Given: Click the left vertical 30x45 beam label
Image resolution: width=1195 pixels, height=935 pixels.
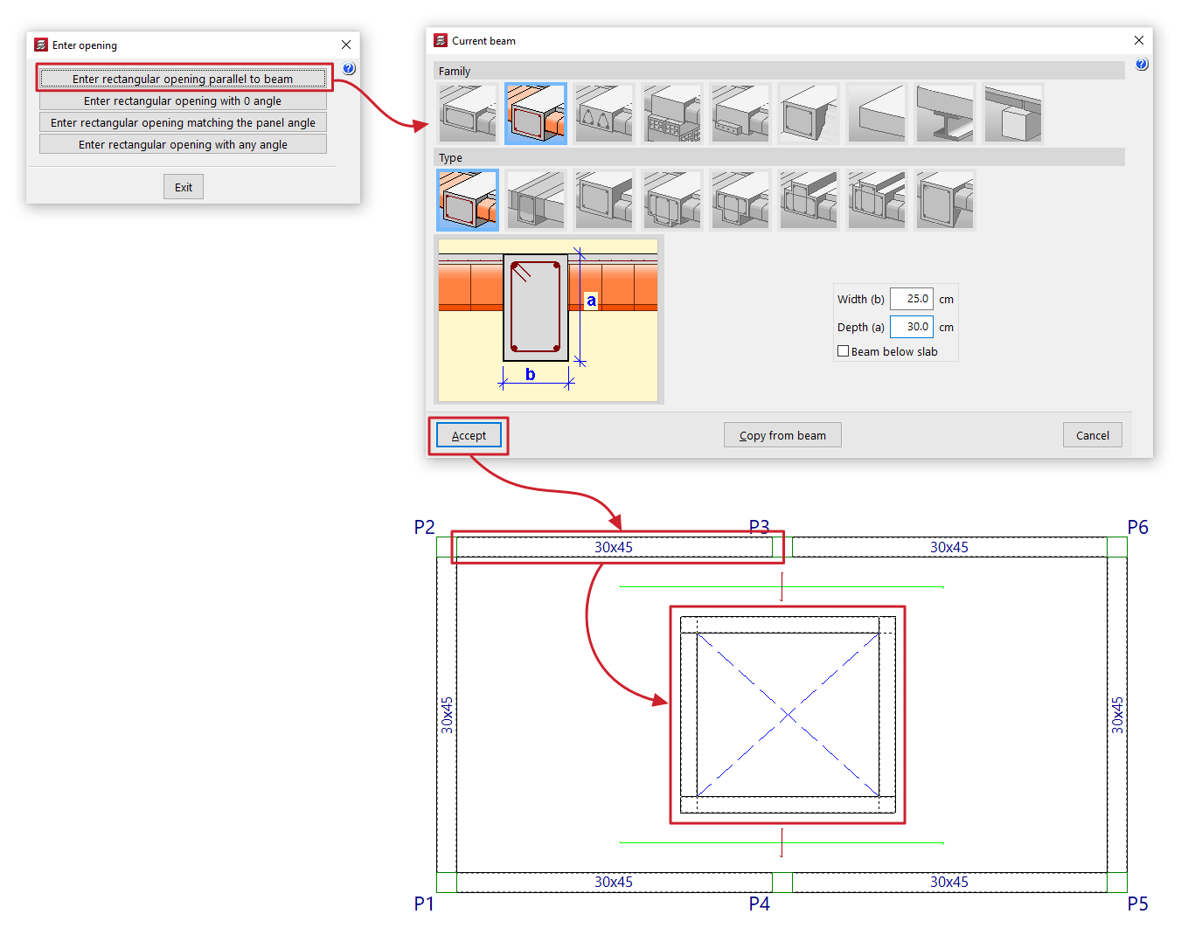Looking at the screenshot, I should pyautogui.click(x=447, y=715).
